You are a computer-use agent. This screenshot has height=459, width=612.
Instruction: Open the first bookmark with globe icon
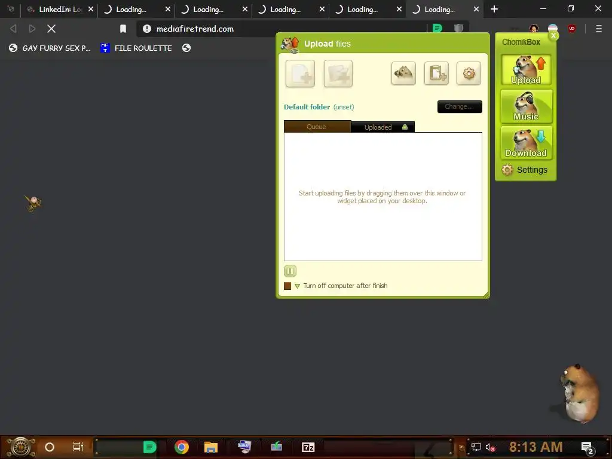[49, 48]
